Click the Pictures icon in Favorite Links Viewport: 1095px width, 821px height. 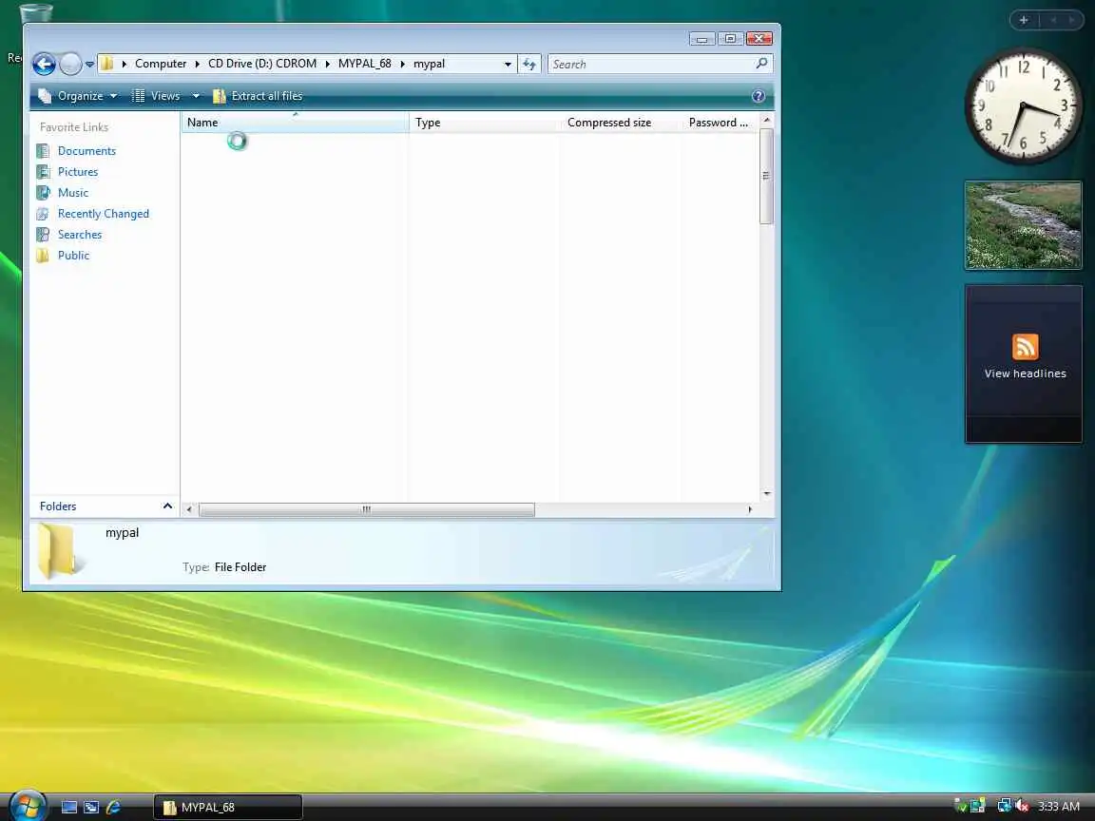point(44,172)
